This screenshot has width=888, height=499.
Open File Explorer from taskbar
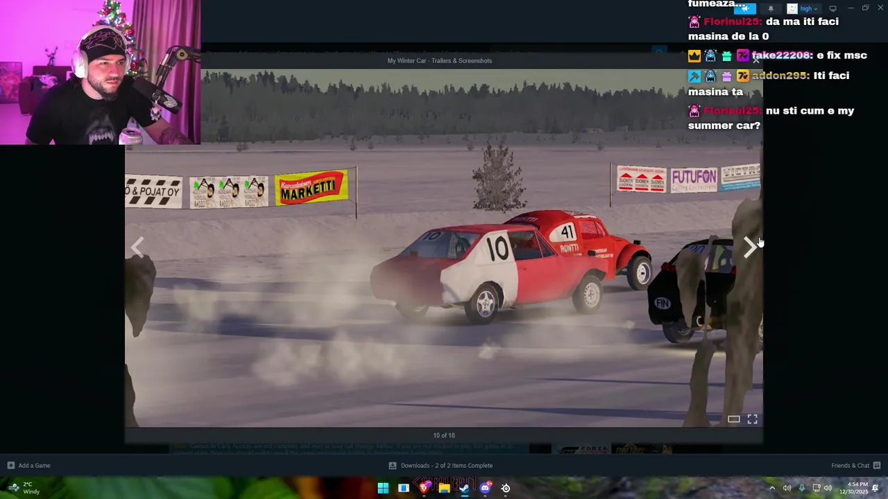444,488
